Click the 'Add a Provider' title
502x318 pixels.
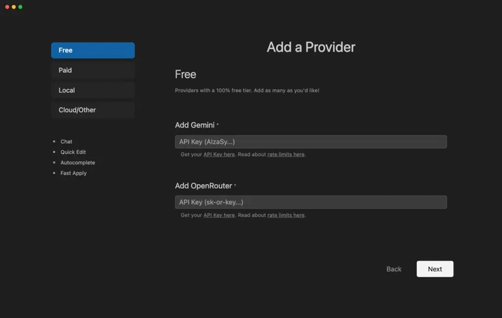[311, 47]
